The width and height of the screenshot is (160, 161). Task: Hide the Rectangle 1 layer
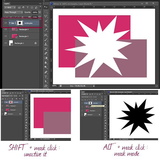pos(6,43)
